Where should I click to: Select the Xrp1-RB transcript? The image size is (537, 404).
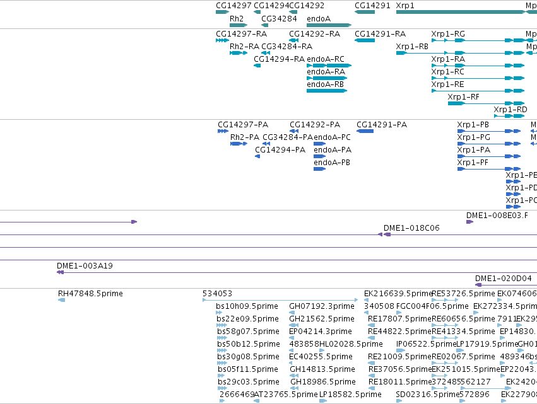click(x=461, y=53)
